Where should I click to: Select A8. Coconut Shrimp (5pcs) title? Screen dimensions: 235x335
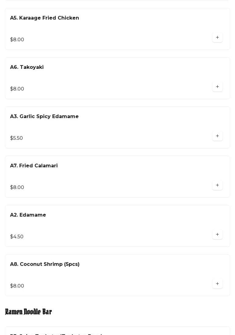click(45, 264)
